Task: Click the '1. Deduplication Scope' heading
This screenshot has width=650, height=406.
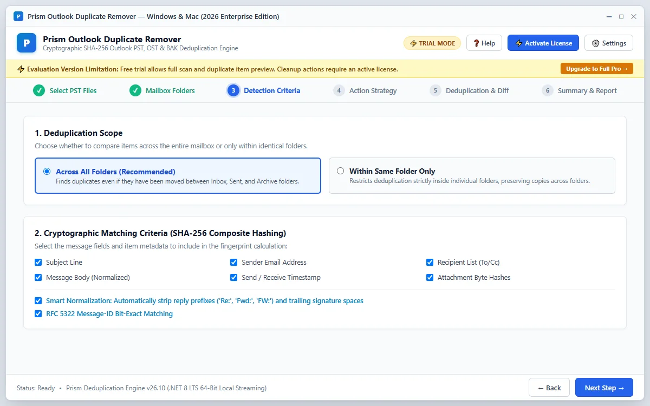Action: pos(79,133)
